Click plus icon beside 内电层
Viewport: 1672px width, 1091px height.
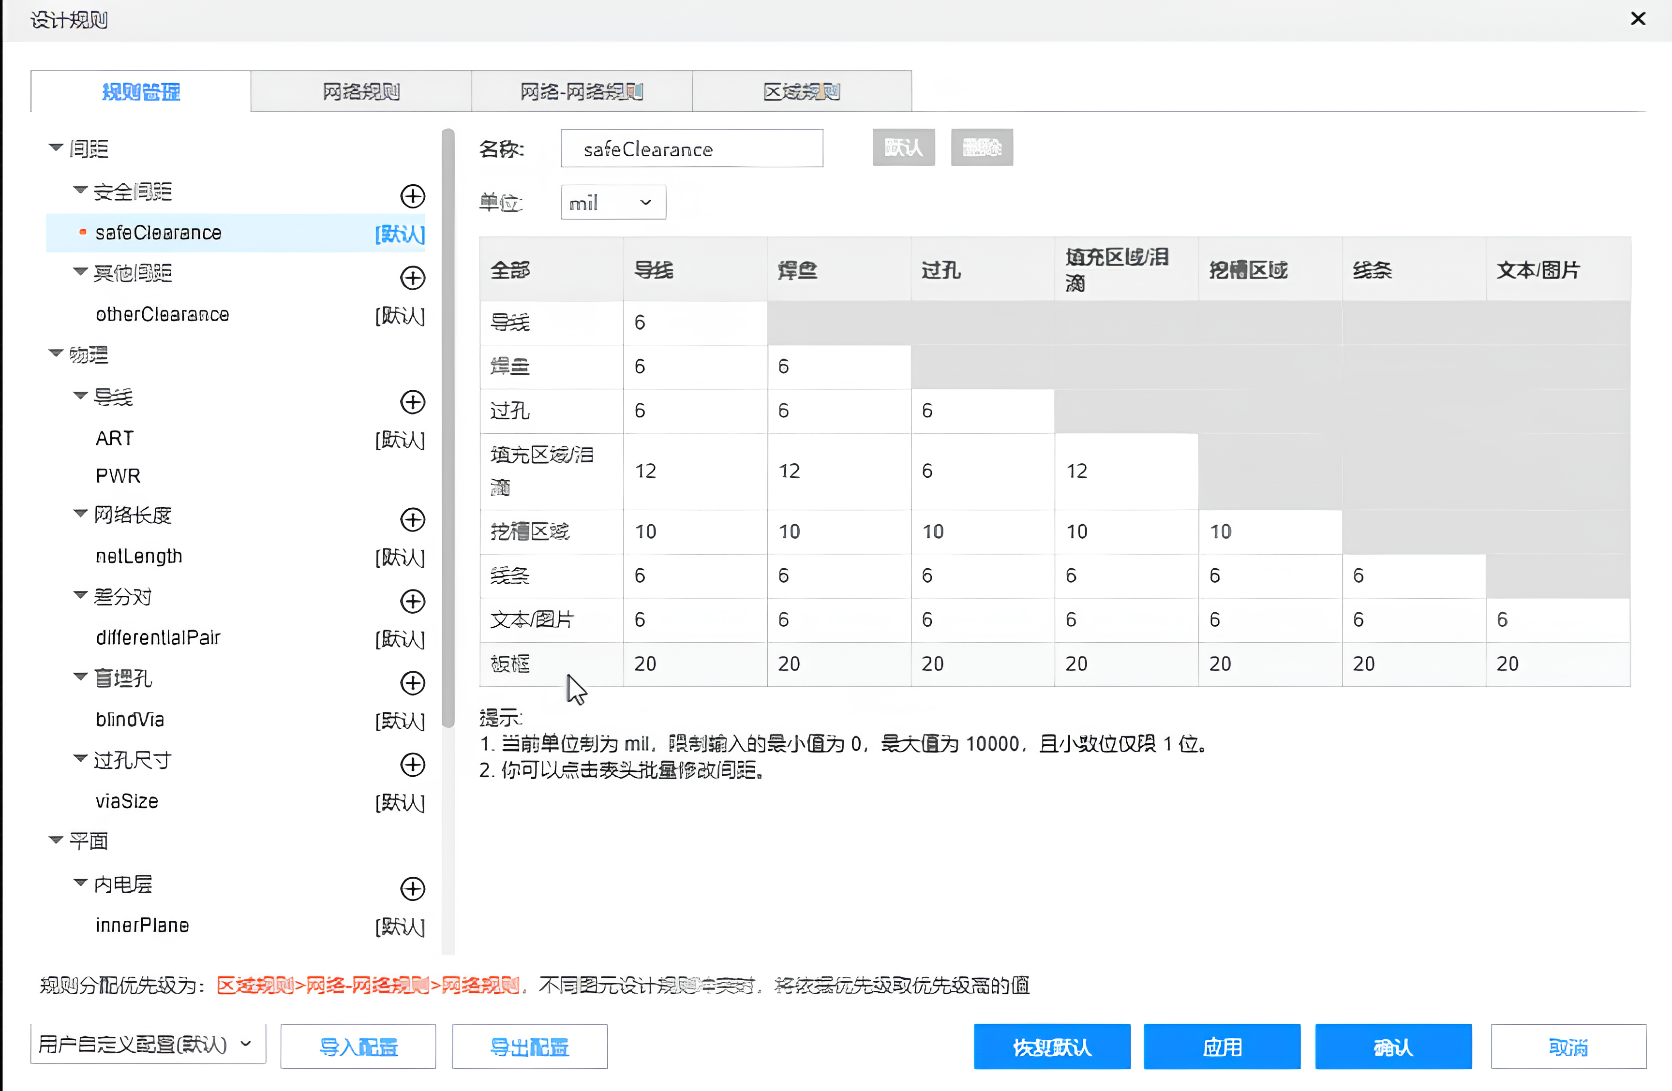point(412,888)
